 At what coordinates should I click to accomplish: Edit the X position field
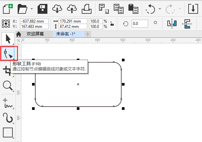click(x=34, y=21)
